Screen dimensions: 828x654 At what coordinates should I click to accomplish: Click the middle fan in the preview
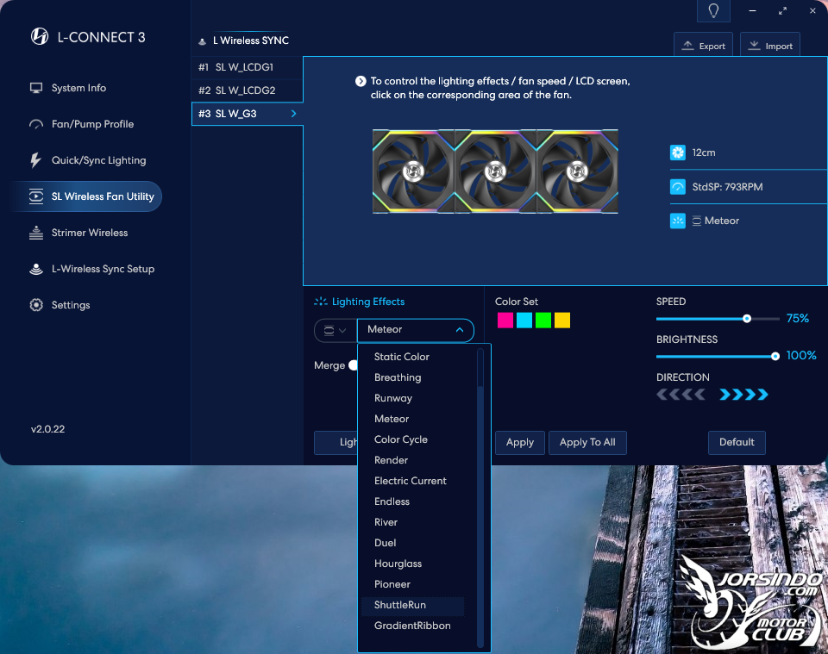click(x=495, y=171)
